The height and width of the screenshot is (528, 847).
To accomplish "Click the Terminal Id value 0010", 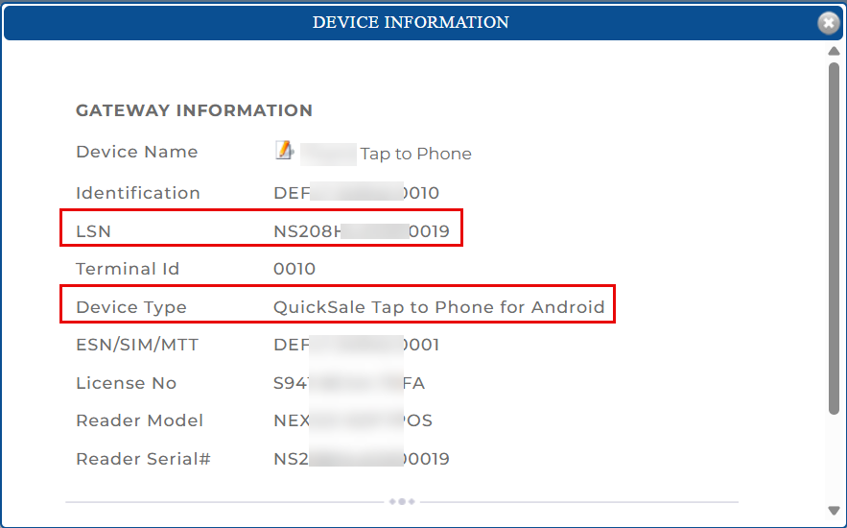I will (x=294, y=269).
